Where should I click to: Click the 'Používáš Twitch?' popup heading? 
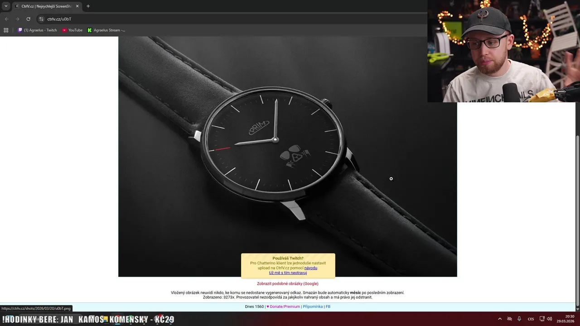(288, 258)
